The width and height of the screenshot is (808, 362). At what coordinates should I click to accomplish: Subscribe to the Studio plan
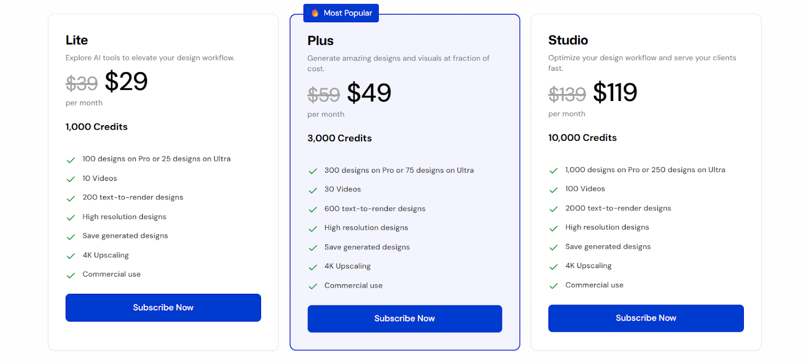(646, 318)
